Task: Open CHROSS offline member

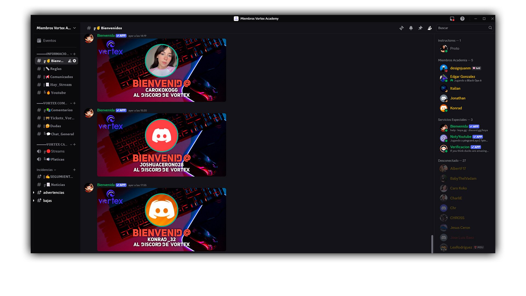Action: (465, 218)
